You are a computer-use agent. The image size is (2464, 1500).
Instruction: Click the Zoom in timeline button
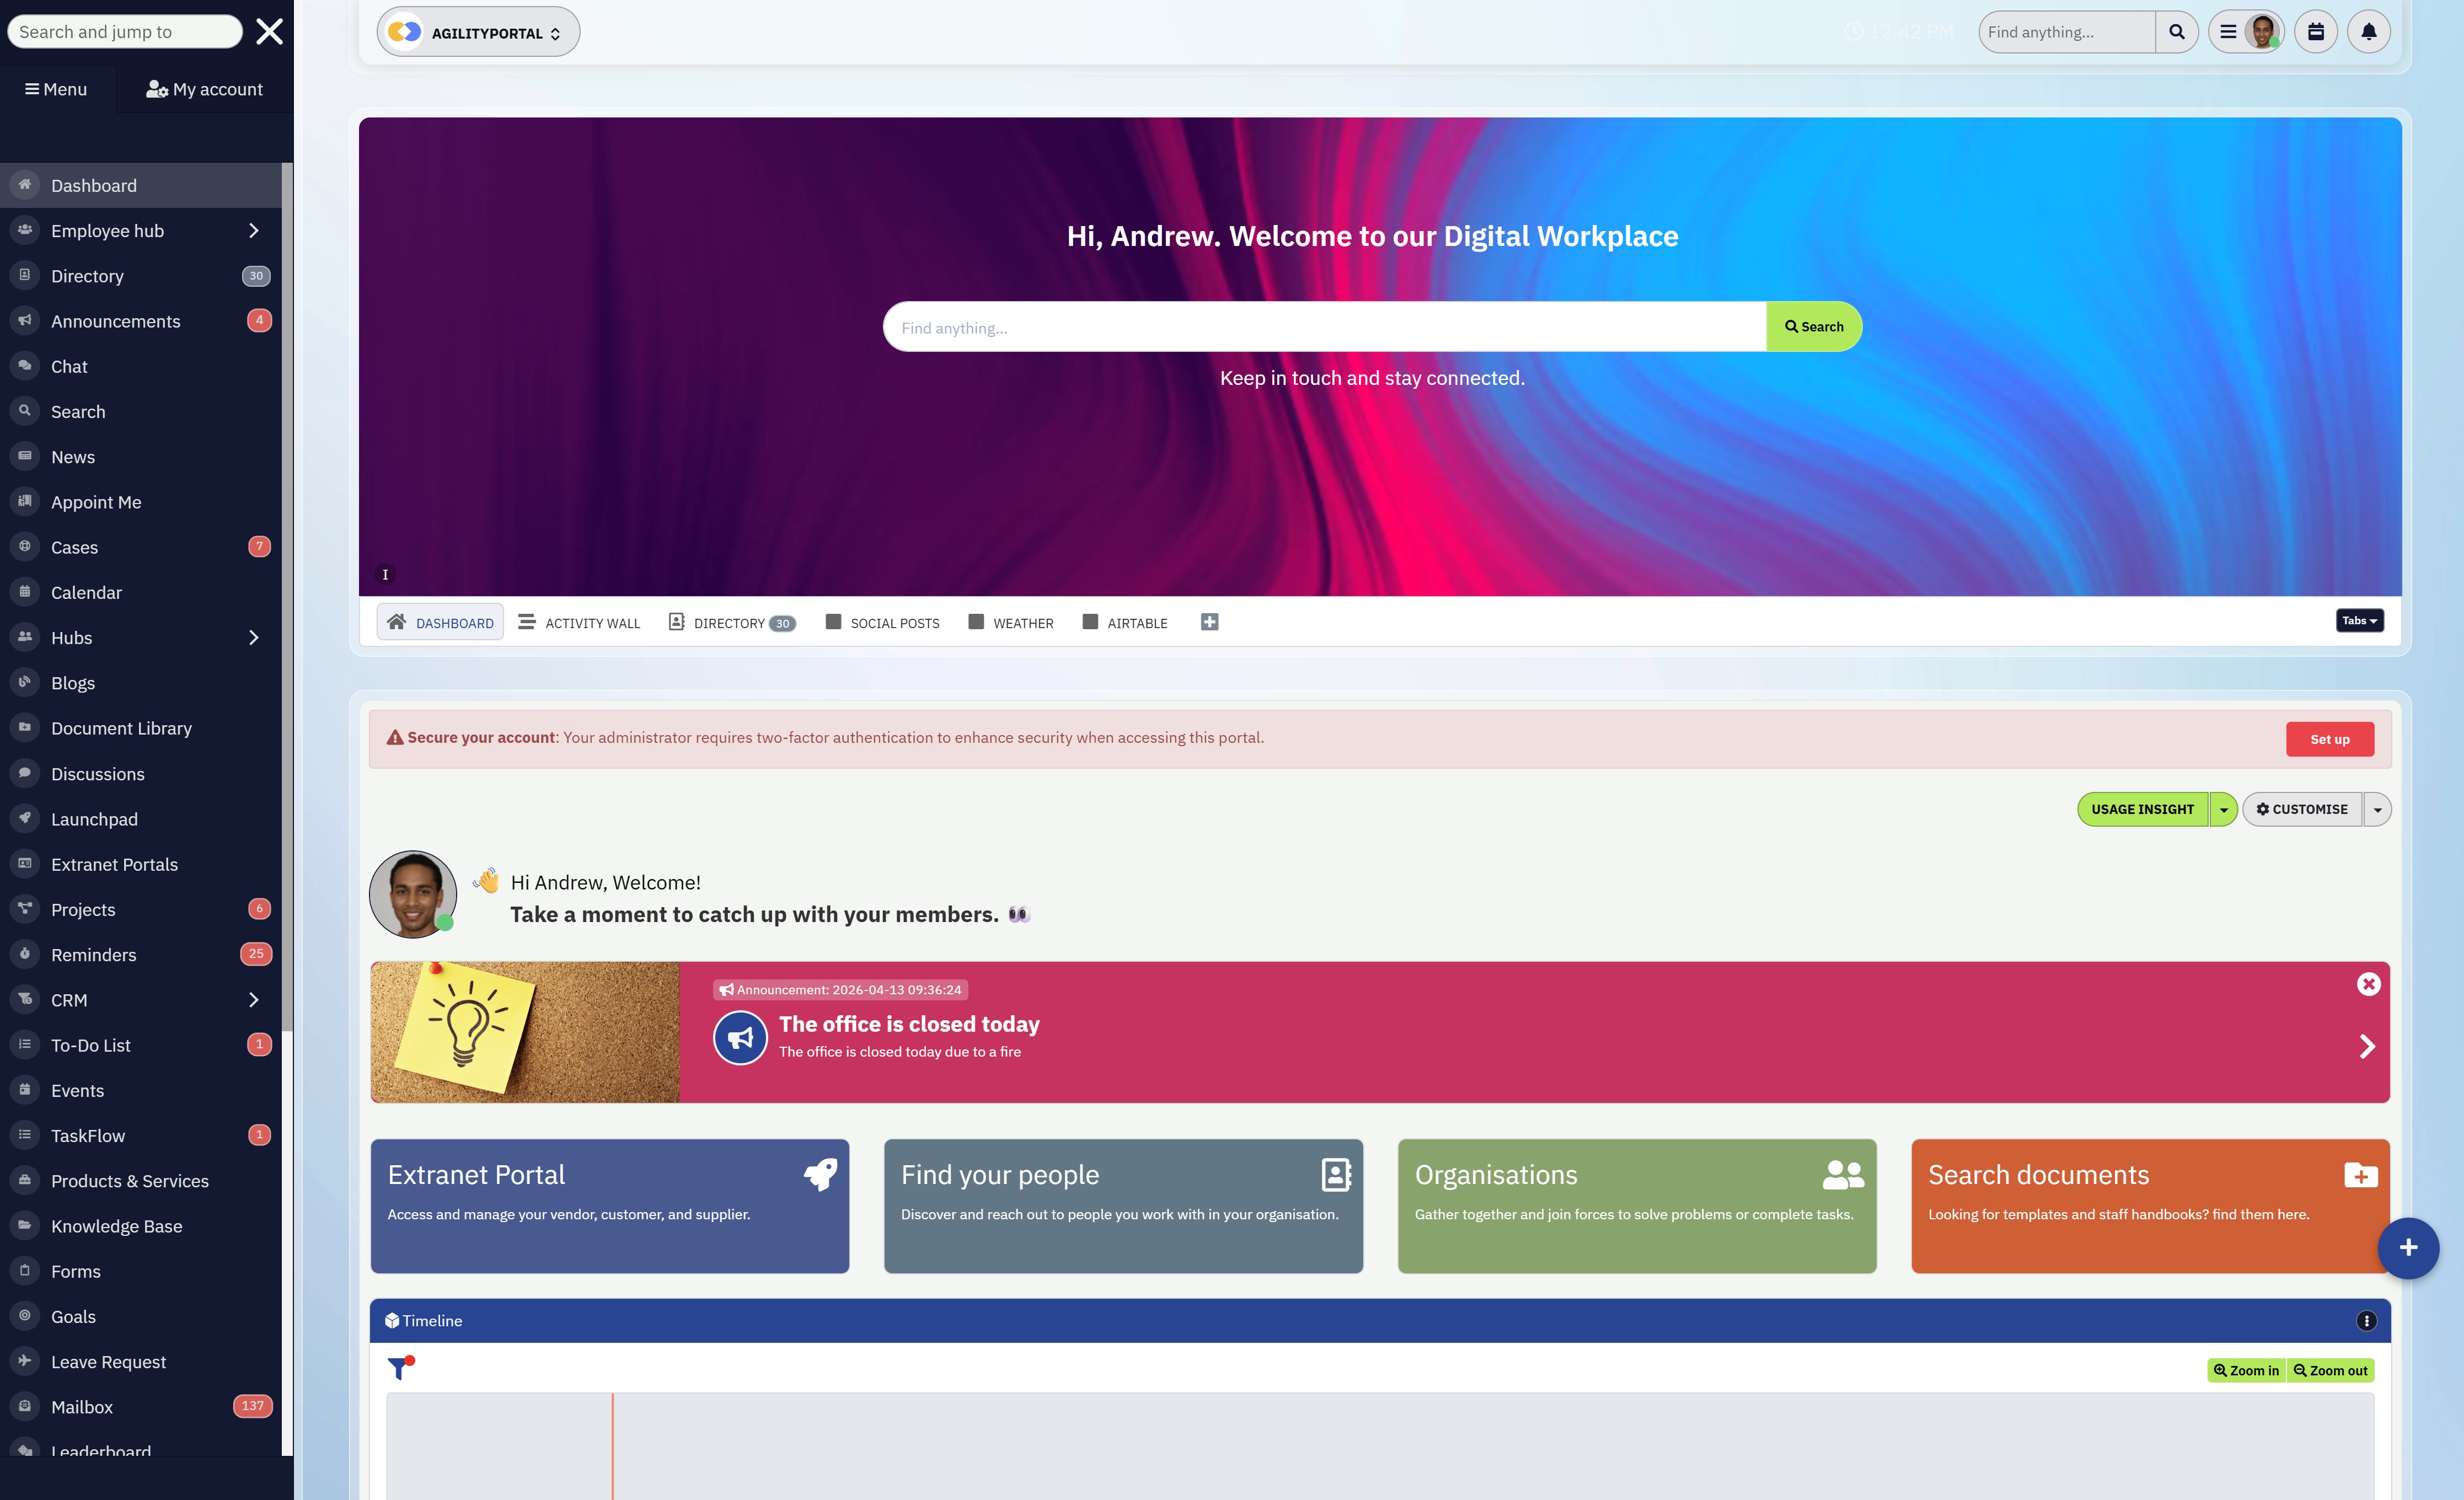[2246, 1370]
